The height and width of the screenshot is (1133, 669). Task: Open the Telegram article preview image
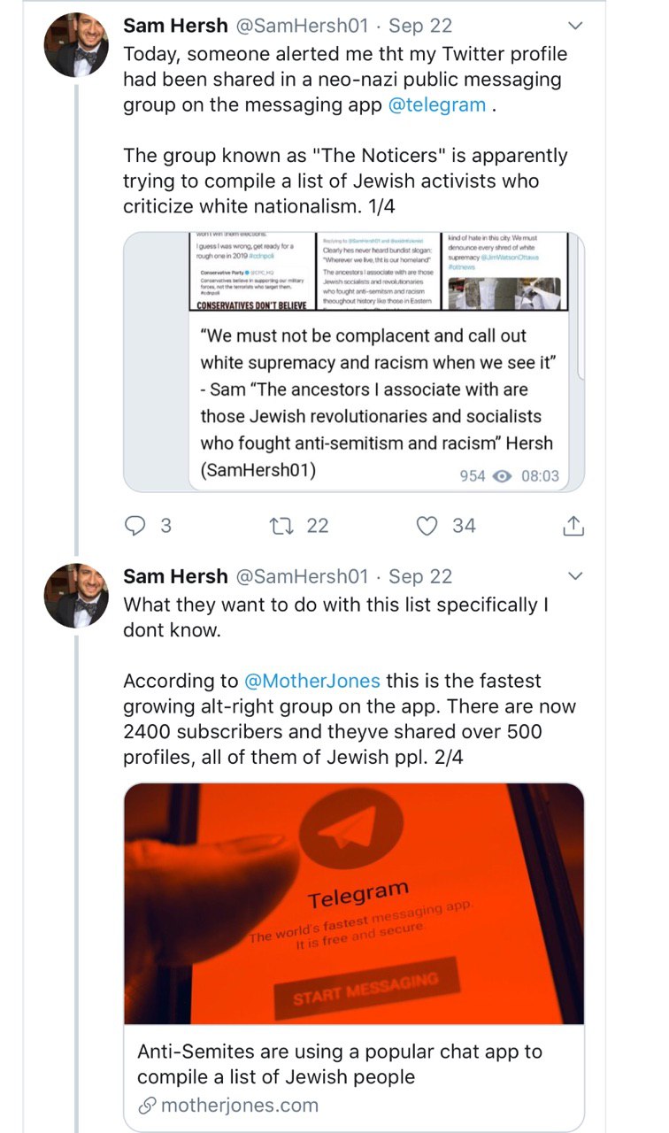pyautogui.click(x=354, y=904)
